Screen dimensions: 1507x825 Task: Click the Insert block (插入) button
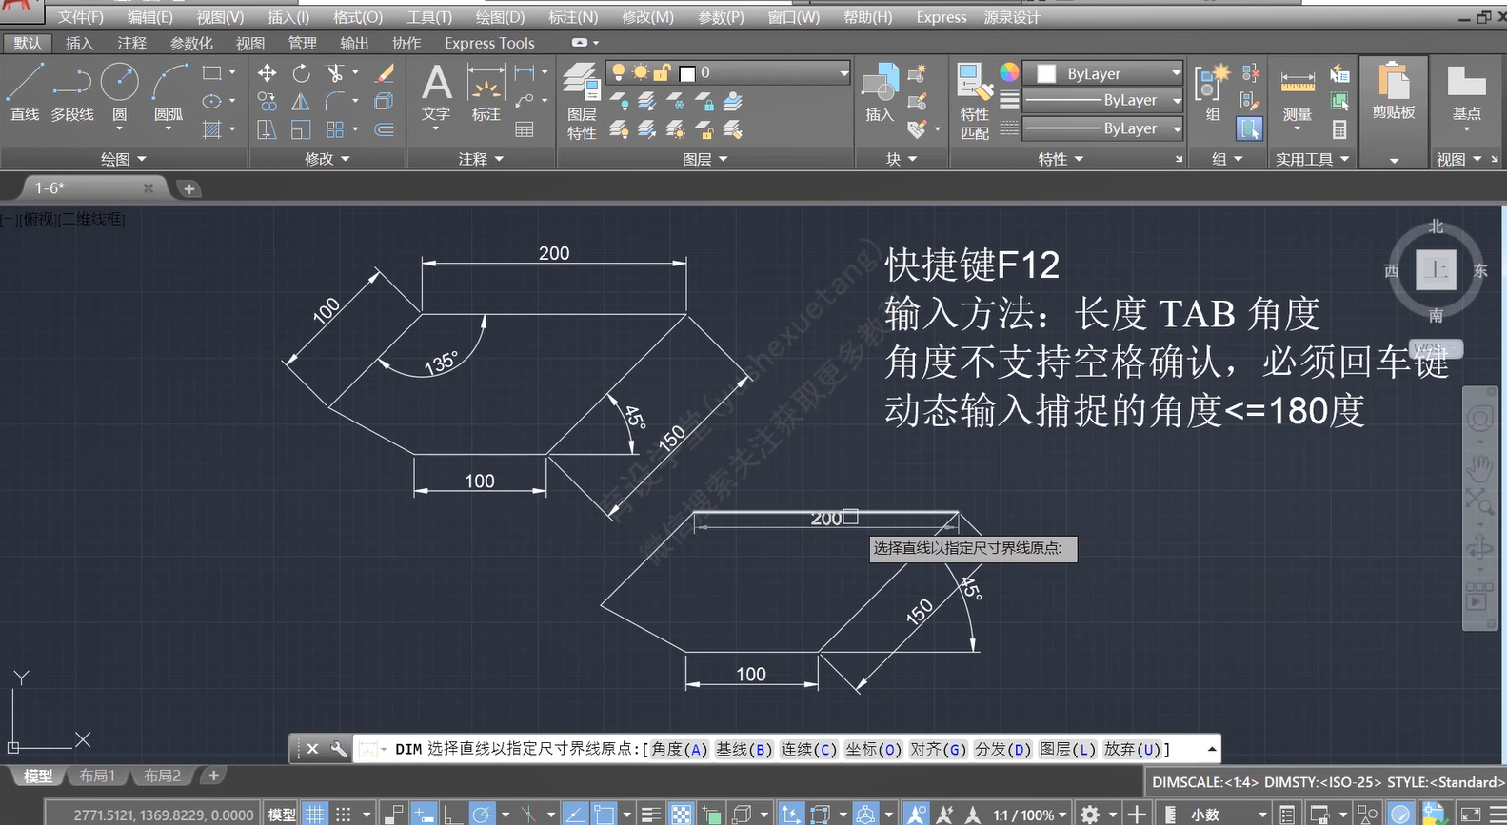point(880,93)
